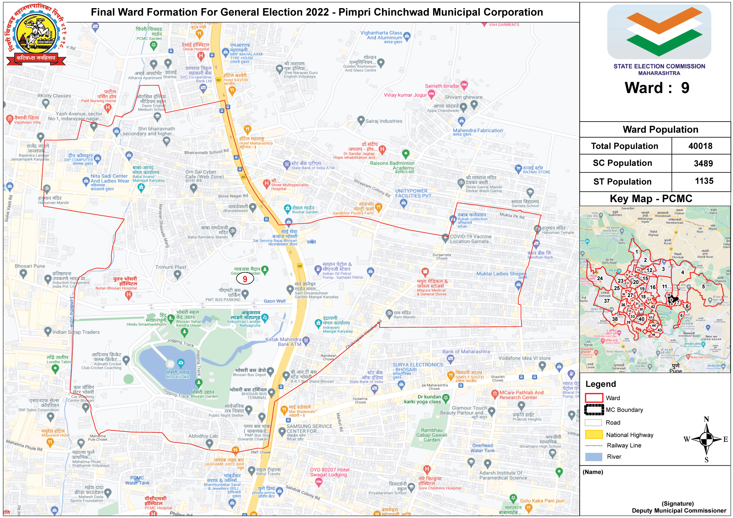The height and width of the screenshot is (518, 733).
Task: Click the compass rose north indicator
Action: pos(706,420)
